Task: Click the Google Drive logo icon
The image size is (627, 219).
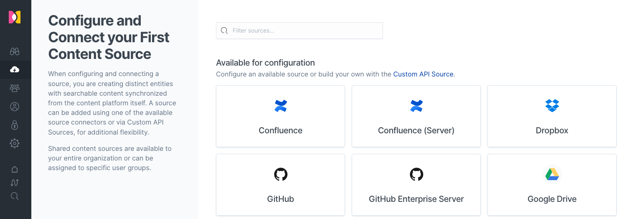Action: click(x=552, y=174)
